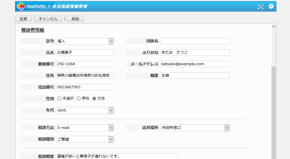Viewport: 290px width, 159px height.
Task: Click the AppSuite breadcrumb link
Action: point(36,6)
